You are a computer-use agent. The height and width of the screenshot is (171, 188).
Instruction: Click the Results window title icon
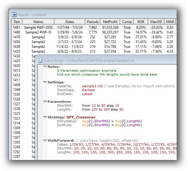(x=14, y=15)
